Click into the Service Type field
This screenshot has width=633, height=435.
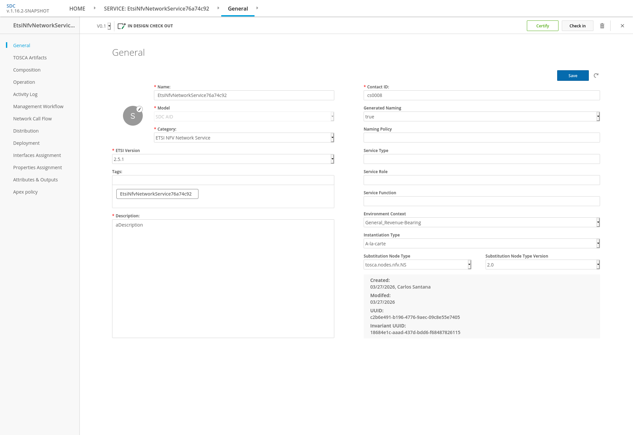pos(481,159)
